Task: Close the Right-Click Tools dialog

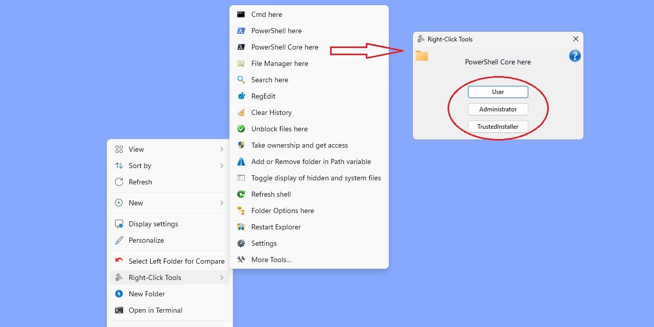Action: point(576,39)
